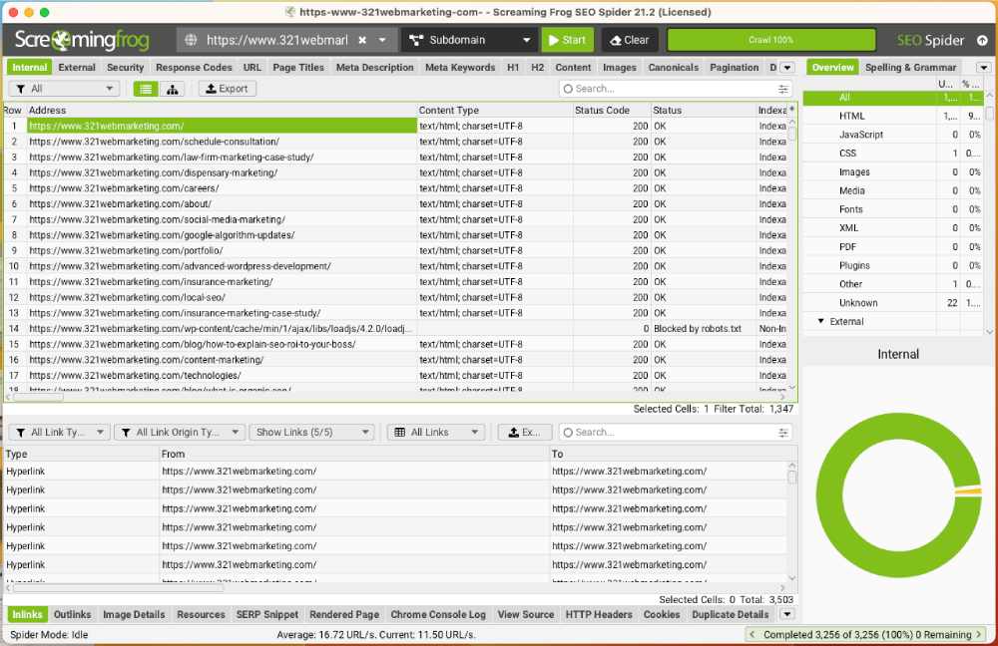
Task: Select the first Hyperlink row in inlinks
Action: coord(396,472)
